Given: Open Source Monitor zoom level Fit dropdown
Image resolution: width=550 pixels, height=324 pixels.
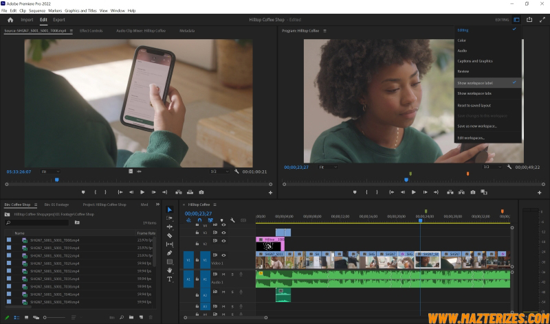Looking at the screenshot, I should point(50,172).
